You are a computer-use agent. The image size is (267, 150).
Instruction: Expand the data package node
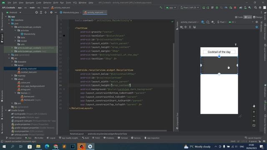[15, 37]
